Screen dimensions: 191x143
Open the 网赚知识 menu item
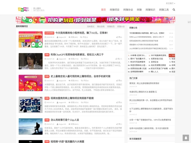point(150,10)
